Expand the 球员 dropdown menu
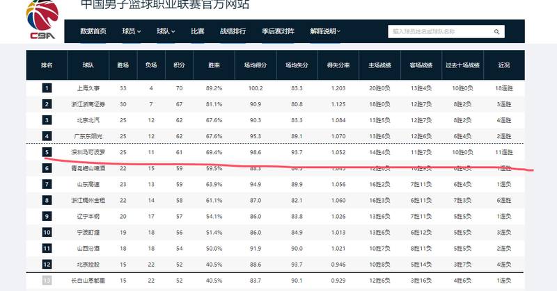Viewport: 557px width, 291px height. point(132,31)
